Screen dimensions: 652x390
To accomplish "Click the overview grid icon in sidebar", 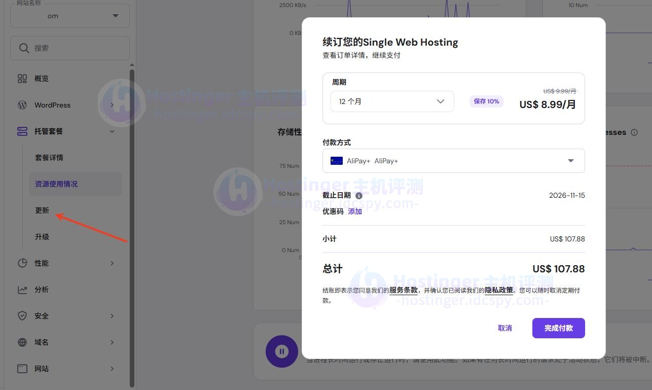I will 22,79.
